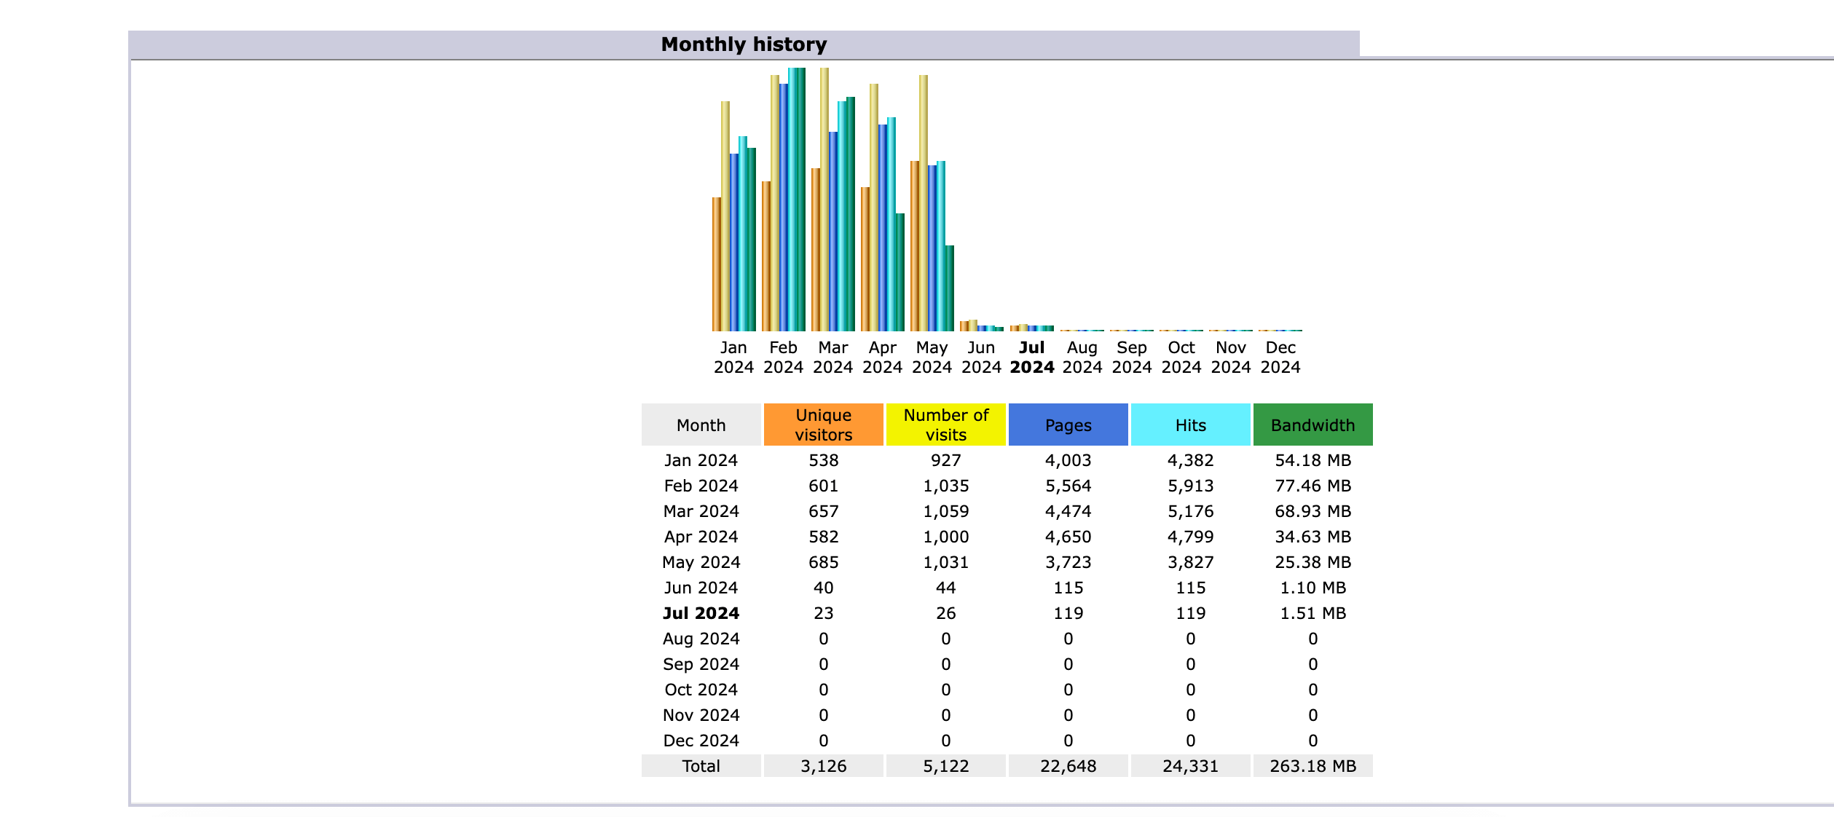Image resolution: width=1834 pixels, height=817 pixels.
Task: Click the Hits column header
Action: click(x=1191, y=425)
